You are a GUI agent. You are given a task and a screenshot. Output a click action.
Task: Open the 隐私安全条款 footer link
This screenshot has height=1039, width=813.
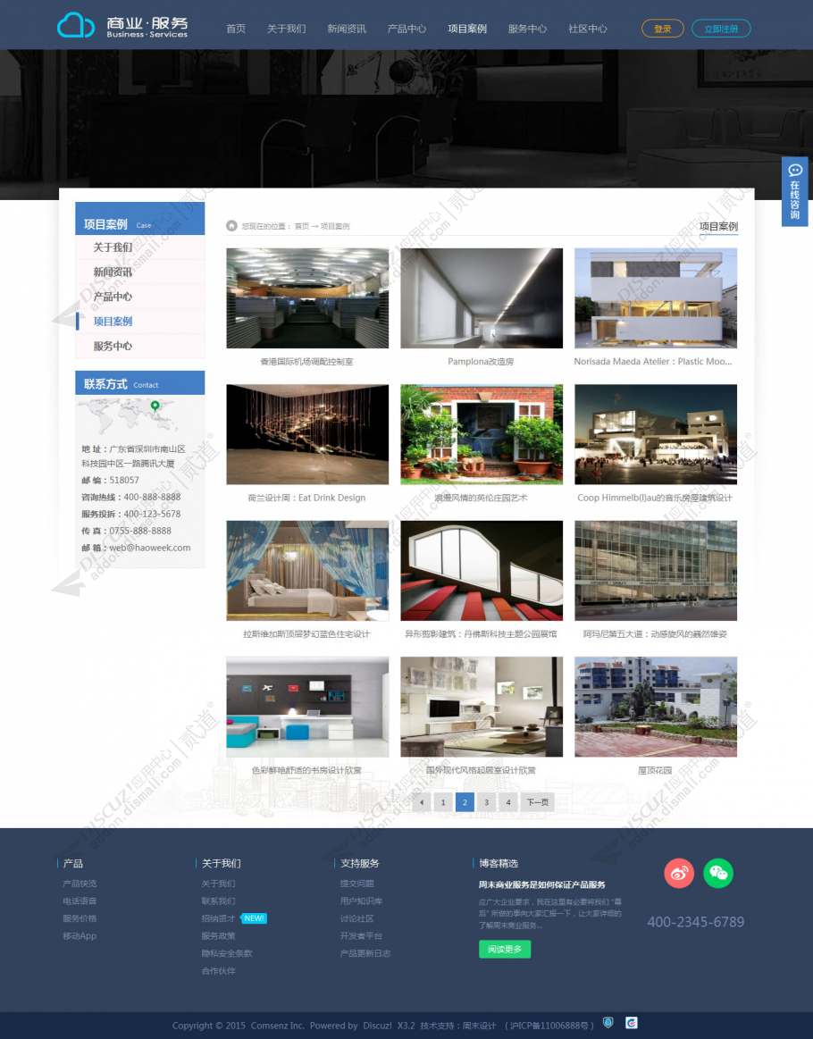point(227,953)
